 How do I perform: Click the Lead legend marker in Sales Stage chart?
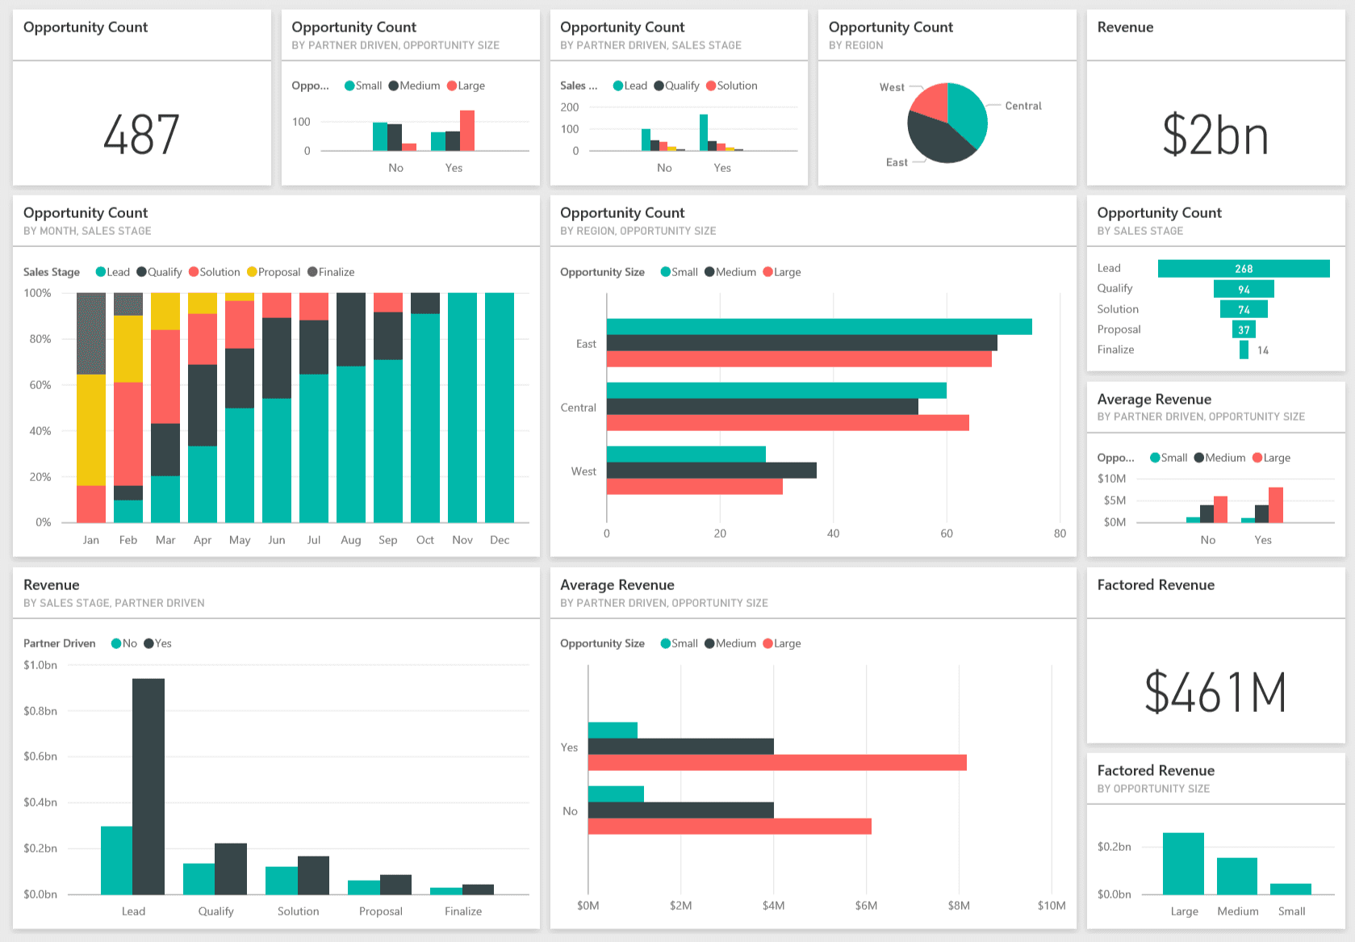point(618,86)
